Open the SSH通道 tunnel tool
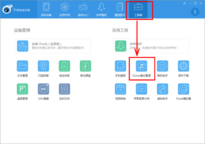 point(43,89)
